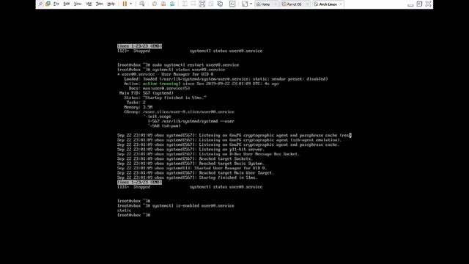Open the File menu
Screen dimensions: 469x264
tap(56, 4)
